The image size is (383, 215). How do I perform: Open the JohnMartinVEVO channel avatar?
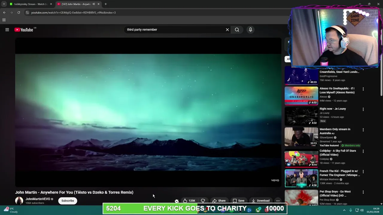point(19,201)
